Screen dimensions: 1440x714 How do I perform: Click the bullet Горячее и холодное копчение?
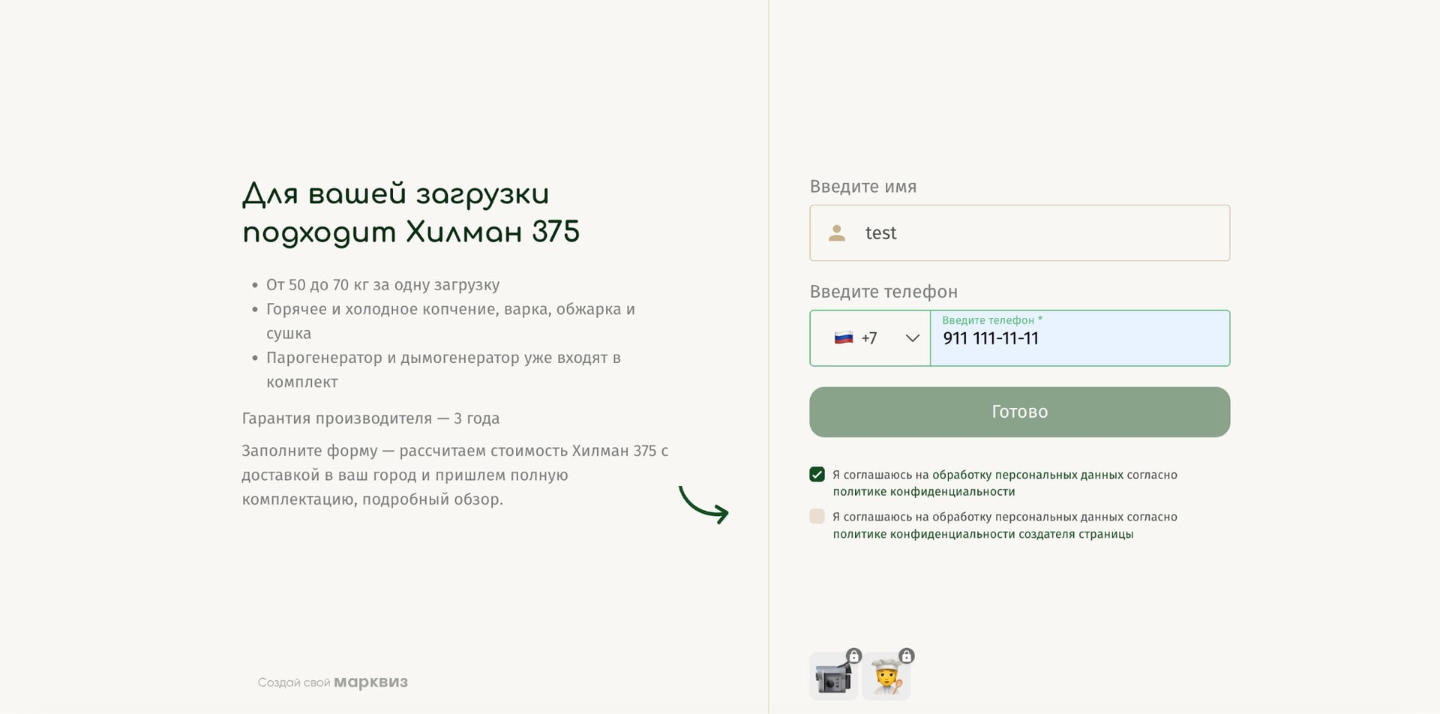pos(451,321)
